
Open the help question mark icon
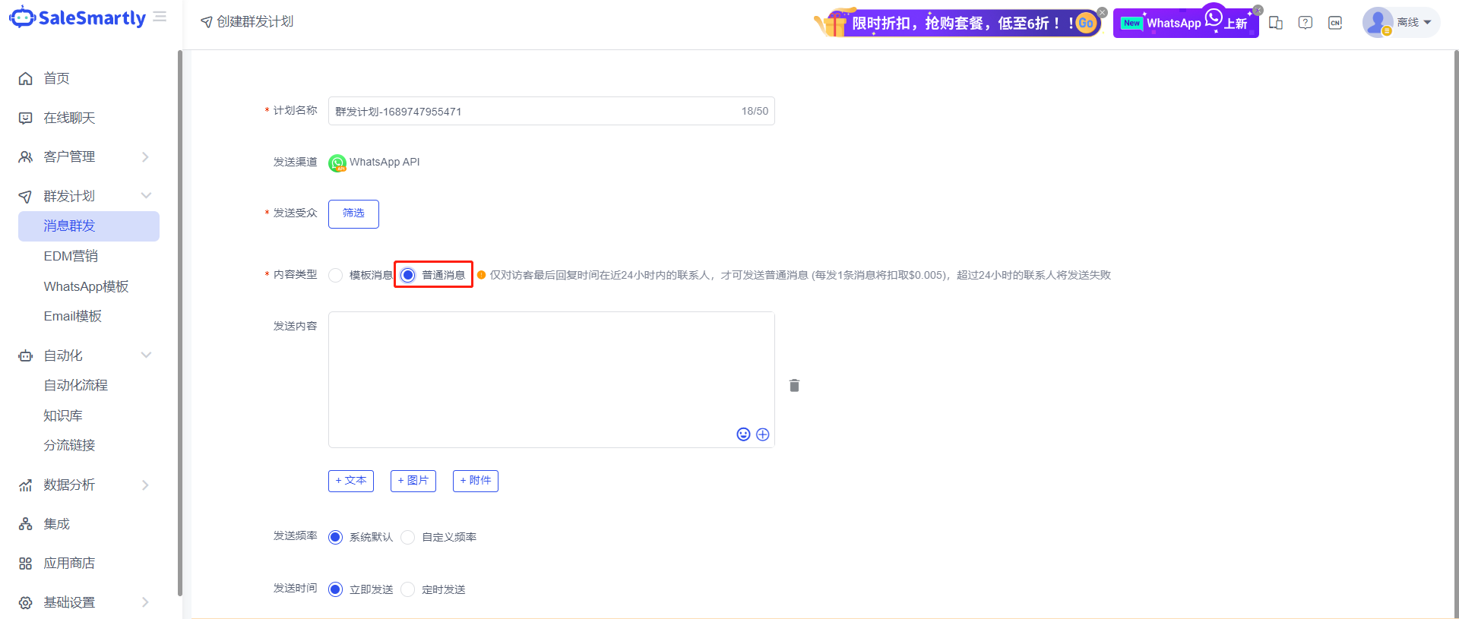tap(1306, 23)
